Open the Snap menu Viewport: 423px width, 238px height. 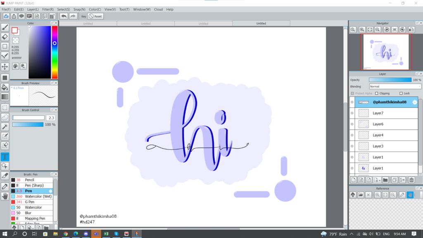point(79,10)
